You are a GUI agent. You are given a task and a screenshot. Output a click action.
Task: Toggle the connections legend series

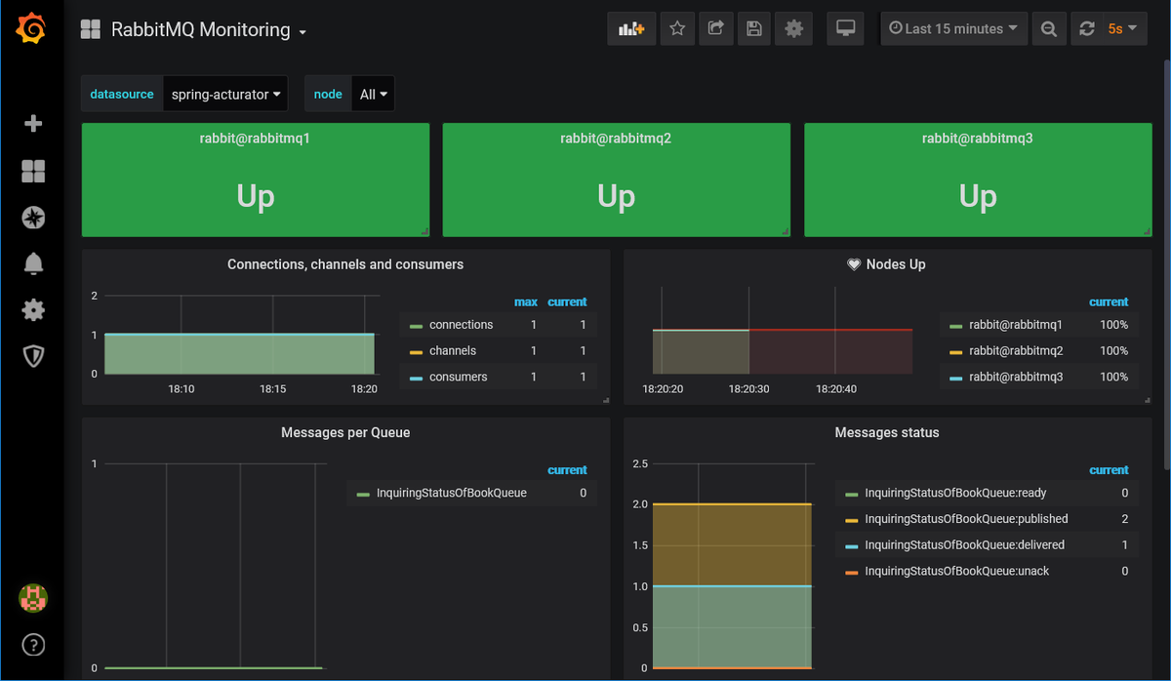click(461, 325)
